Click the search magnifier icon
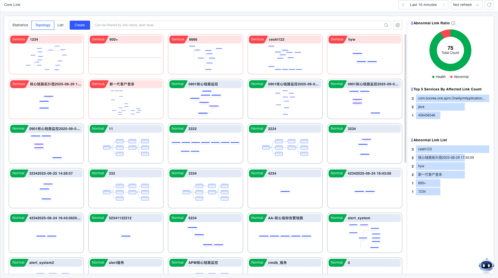 coord(386,25)
